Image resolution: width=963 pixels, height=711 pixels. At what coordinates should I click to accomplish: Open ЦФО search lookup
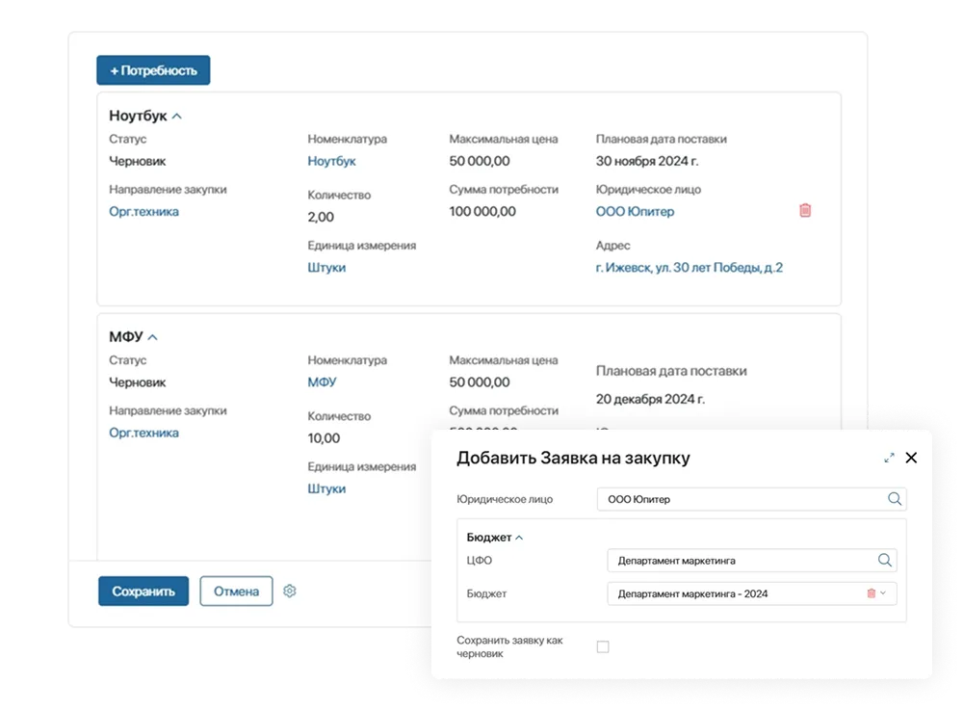(x=882, y=560)
